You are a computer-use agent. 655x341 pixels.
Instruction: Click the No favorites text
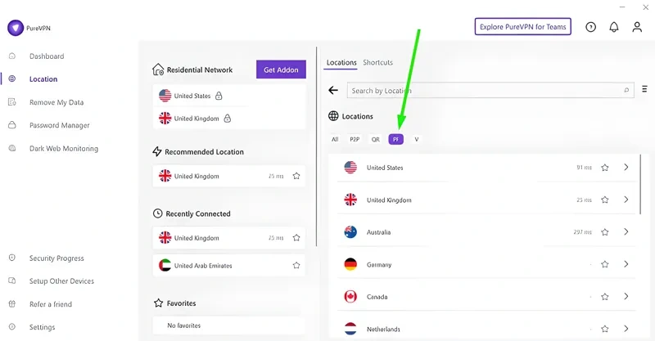click(183, 325)
